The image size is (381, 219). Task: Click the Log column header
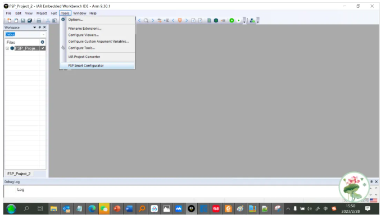(21, 190)
